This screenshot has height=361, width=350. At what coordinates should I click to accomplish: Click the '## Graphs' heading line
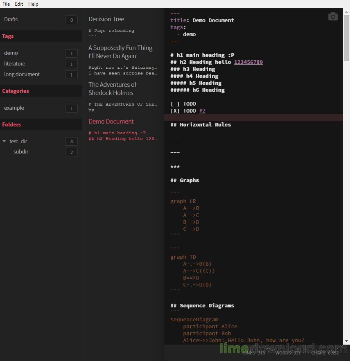click(185, 180)
